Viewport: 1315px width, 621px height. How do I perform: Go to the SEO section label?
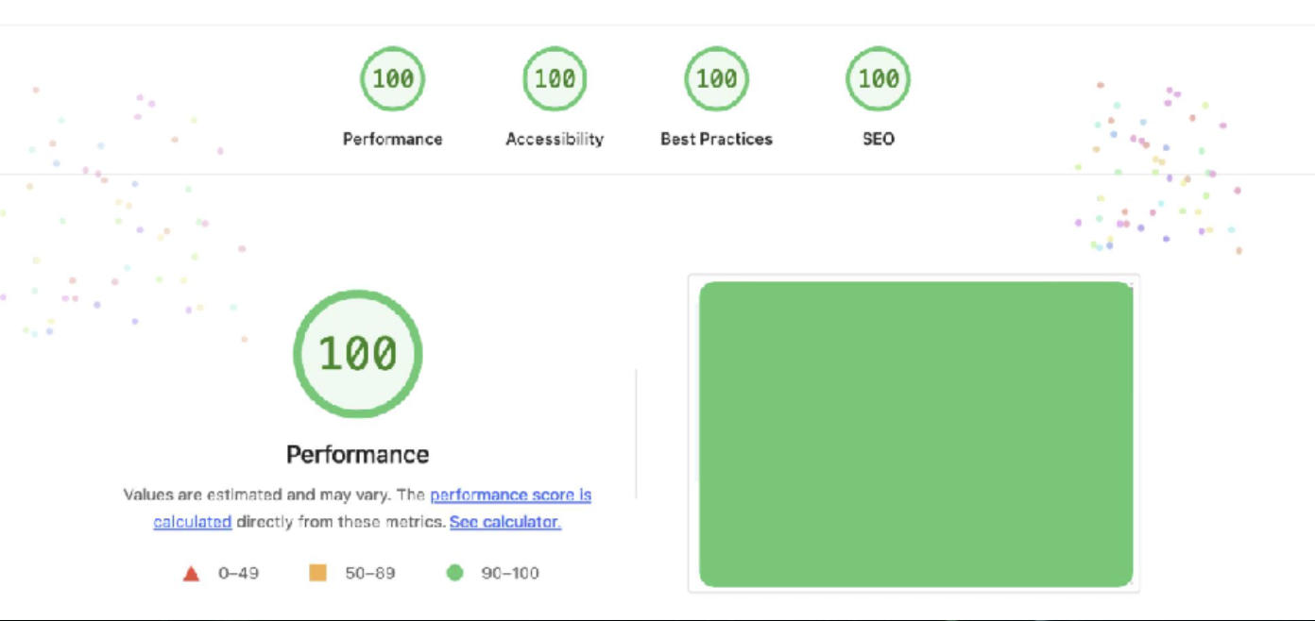pos(878,139)
